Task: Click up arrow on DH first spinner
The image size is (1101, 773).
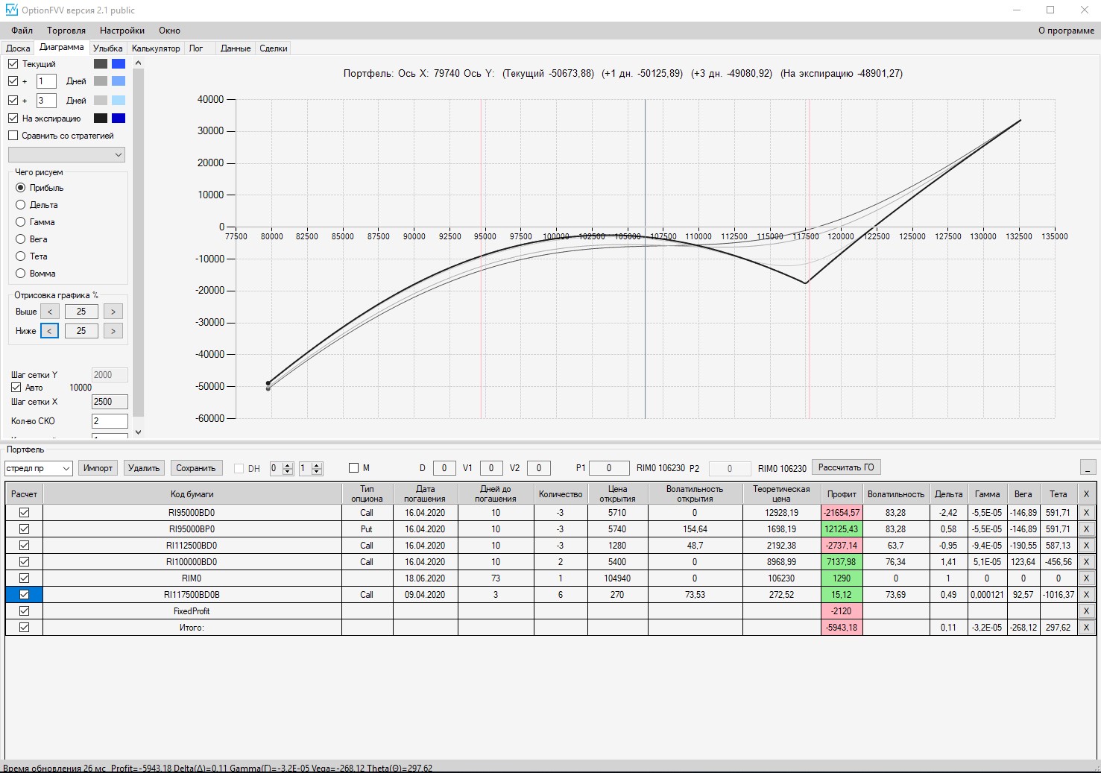Action: coord(288,465)
